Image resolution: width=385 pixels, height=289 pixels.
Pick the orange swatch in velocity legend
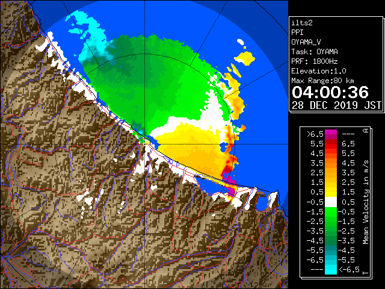point(331,163)
